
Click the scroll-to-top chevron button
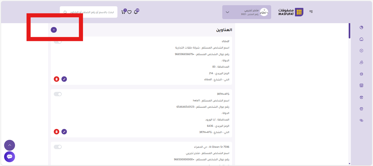click(x=10, y=145)
